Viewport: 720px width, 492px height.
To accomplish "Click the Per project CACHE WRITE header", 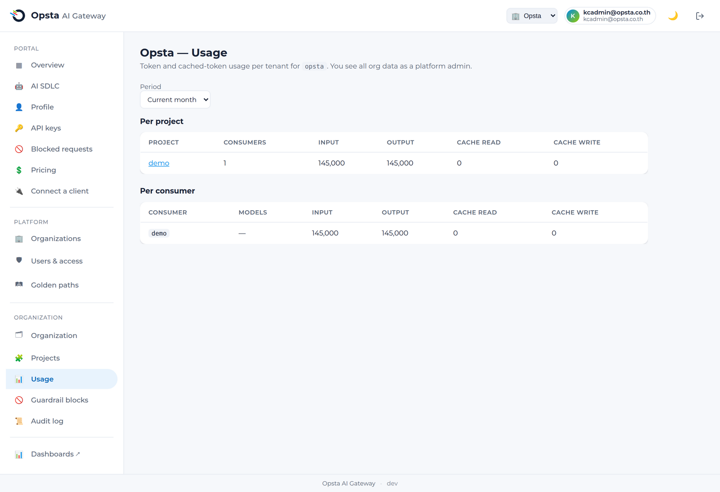I will click(577, 142).
